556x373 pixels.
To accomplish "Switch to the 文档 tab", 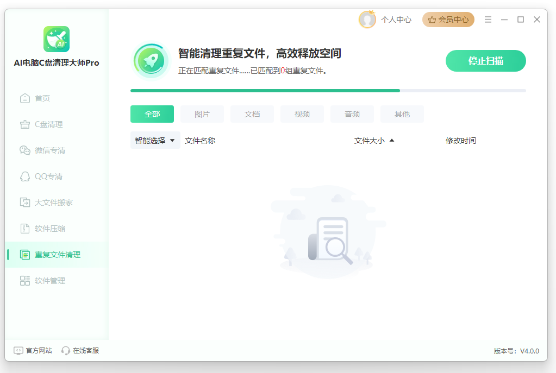I will click(252, 114).
